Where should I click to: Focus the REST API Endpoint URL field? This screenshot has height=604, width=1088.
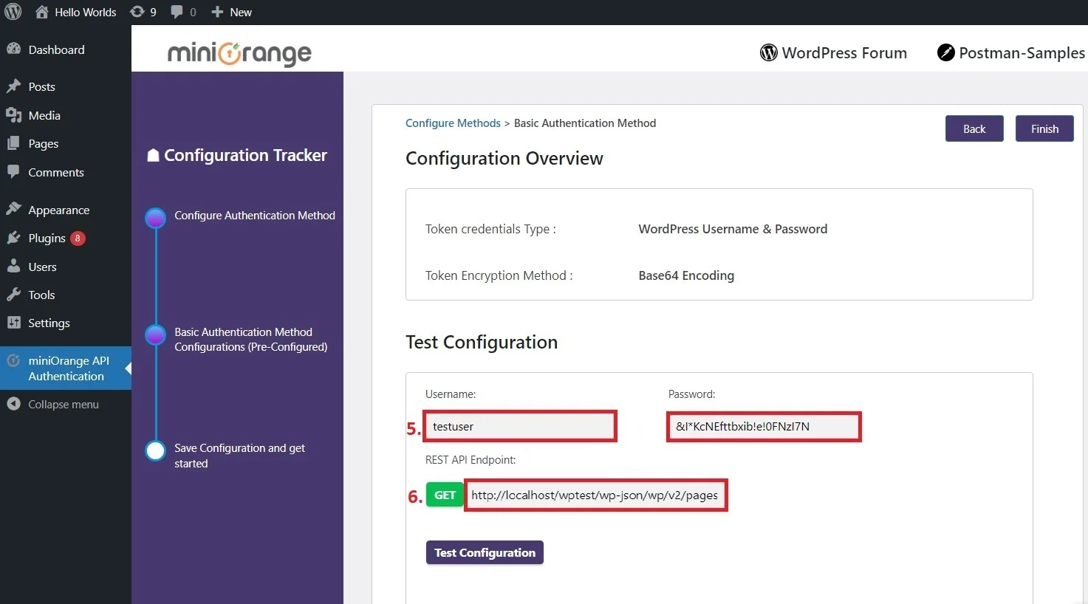(595, 495)
